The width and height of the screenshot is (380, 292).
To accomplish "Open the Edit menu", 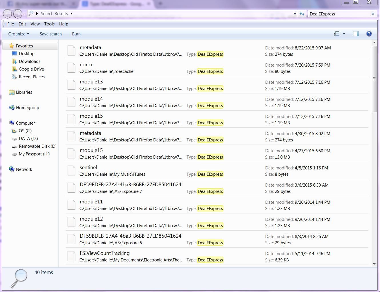I will coord(22,24).
